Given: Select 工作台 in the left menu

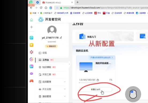Looking at the screenshot, I should click(52, 60).
